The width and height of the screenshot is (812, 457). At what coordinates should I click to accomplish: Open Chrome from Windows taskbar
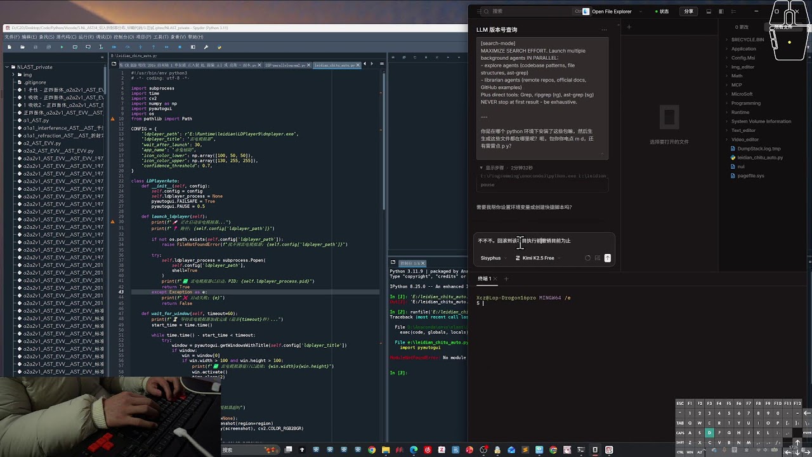coord(372,450)
